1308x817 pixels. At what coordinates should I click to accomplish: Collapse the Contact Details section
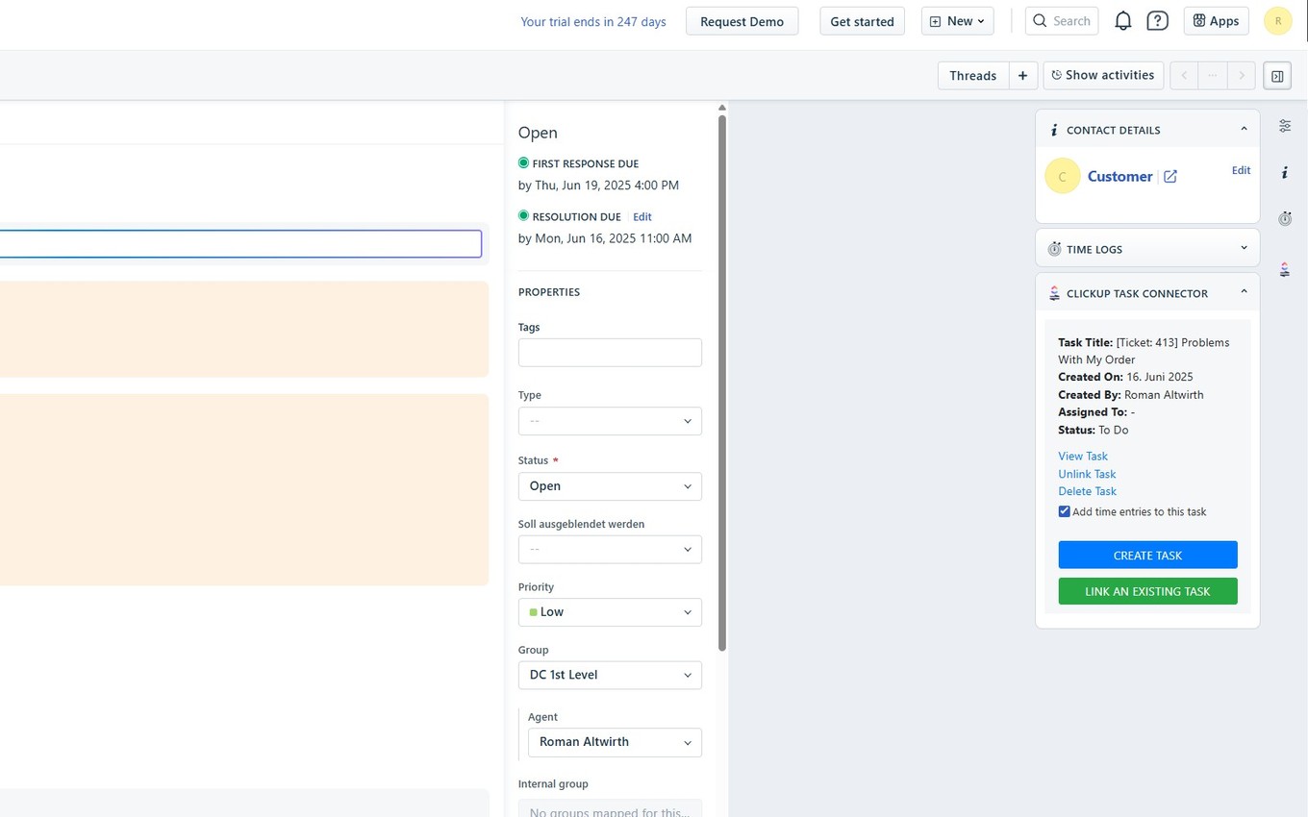1243,128
